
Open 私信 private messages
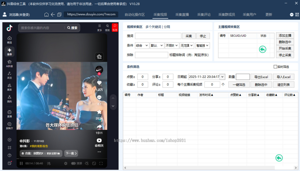(x=115, y=27)
